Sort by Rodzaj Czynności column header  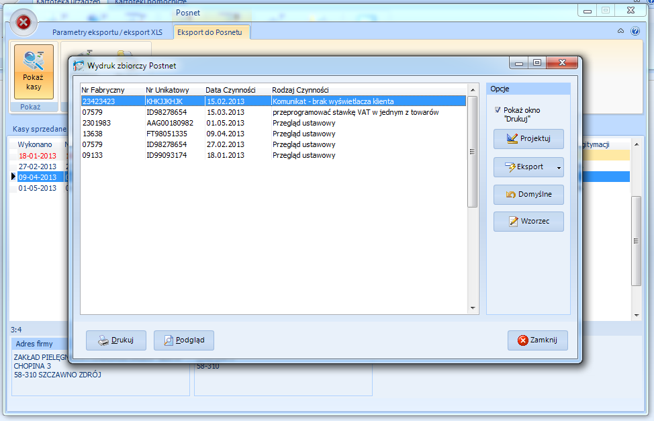pyautogui.click(x=300, y=90)
